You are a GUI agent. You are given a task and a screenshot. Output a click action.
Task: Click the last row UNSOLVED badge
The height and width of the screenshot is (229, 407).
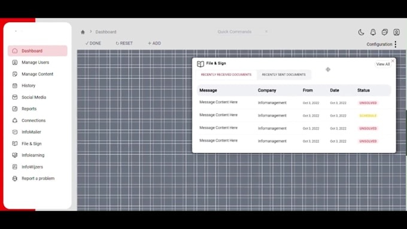click(x=368, y=141)
